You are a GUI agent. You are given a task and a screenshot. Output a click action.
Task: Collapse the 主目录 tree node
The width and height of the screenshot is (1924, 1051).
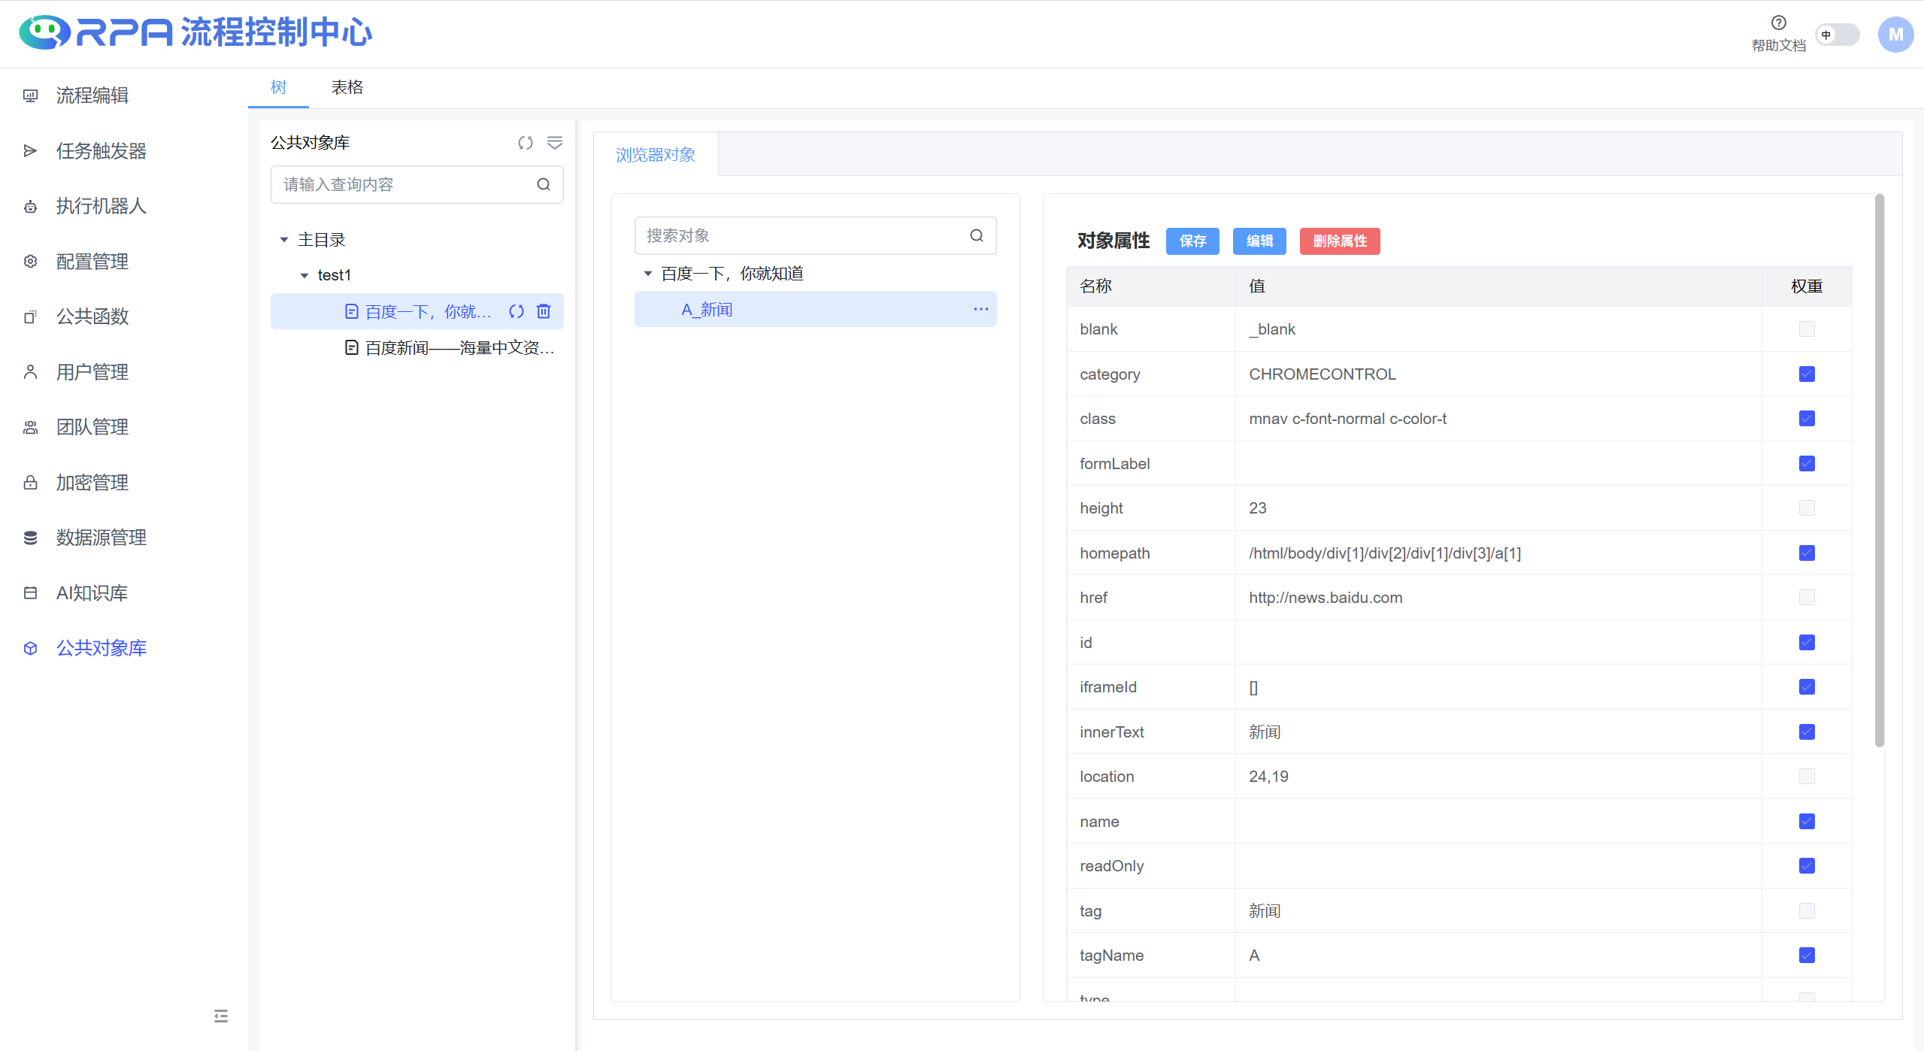pos(284,240)
